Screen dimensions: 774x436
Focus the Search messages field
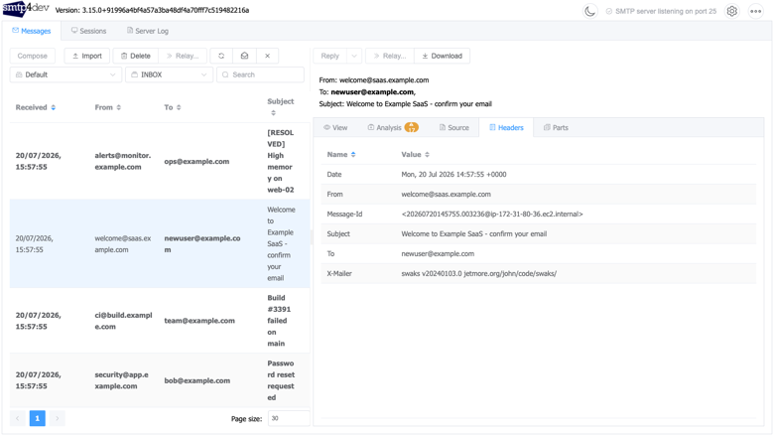260,74
